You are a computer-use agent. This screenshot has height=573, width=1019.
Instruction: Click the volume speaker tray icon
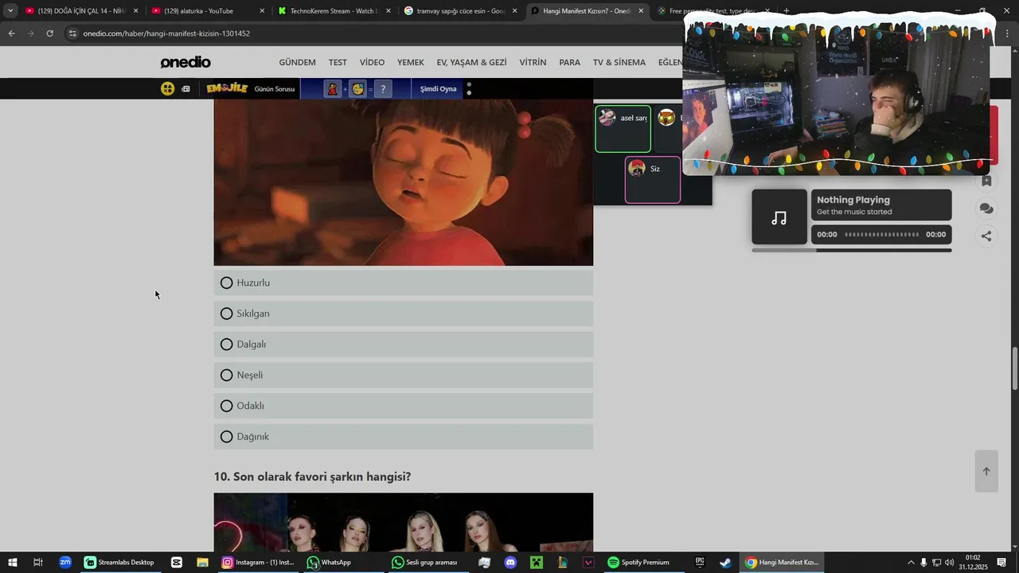point(950,563)
